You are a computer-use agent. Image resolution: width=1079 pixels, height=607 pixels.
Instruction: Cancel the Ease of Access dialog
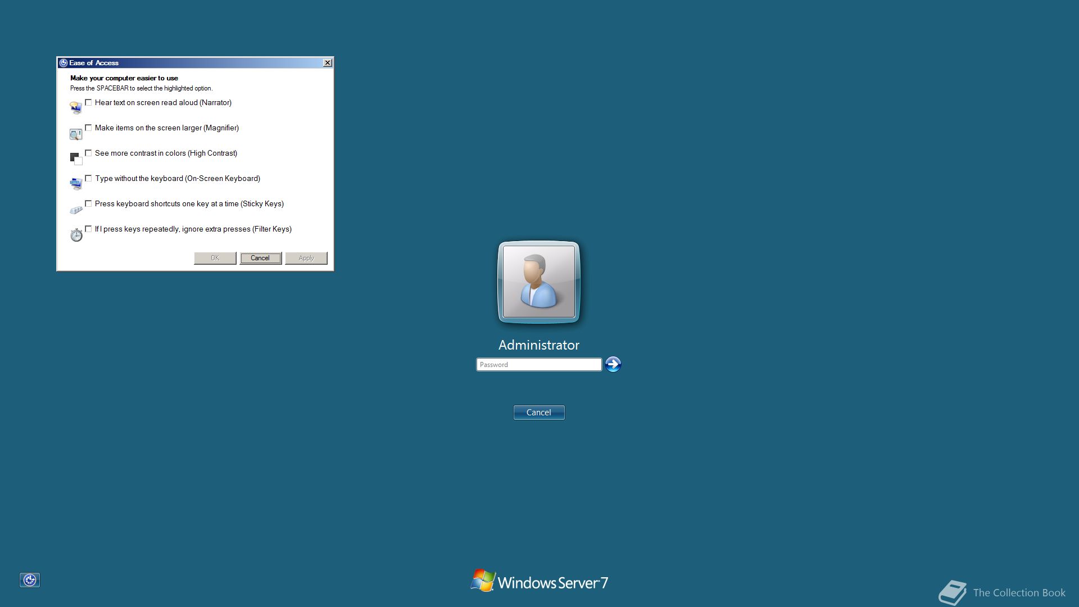pos(261,258)
